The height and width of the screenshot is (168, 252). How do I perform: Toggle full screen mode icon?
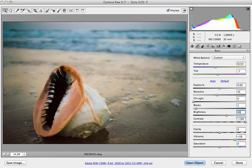184,11
